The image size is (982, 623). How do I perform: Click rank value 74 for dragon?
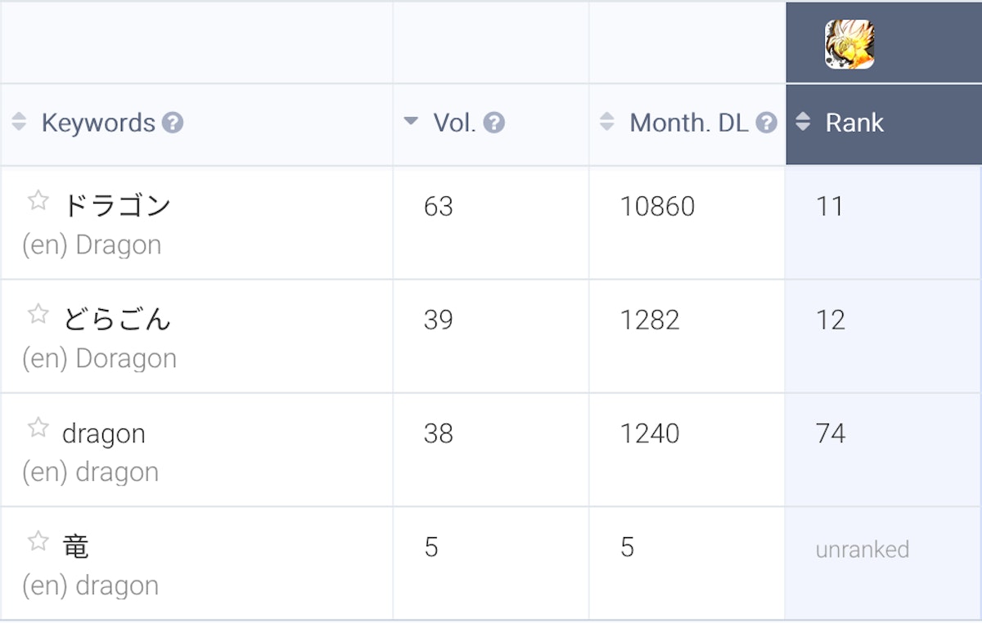pos(830,433)
